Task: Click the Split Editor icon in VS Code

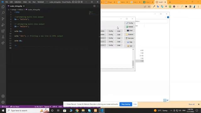Action: (x=94, y=6)
